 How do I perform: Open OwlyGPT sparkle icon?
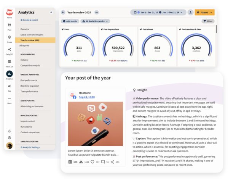10,49
